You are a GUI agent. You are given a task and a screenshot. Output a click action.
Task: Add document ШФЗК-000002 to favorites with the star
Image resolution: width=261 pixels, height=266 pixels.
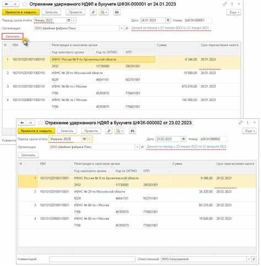40,123
